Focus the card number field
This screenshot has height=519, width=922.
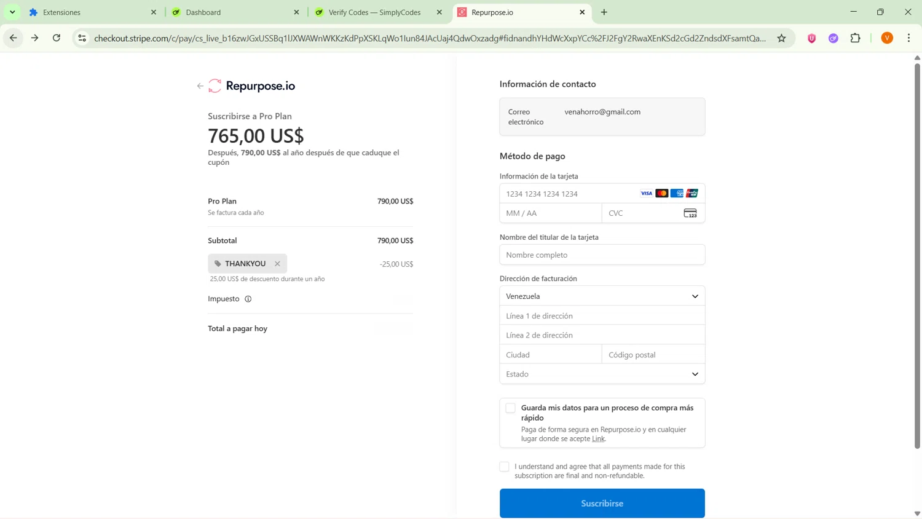tap(602, 194)
